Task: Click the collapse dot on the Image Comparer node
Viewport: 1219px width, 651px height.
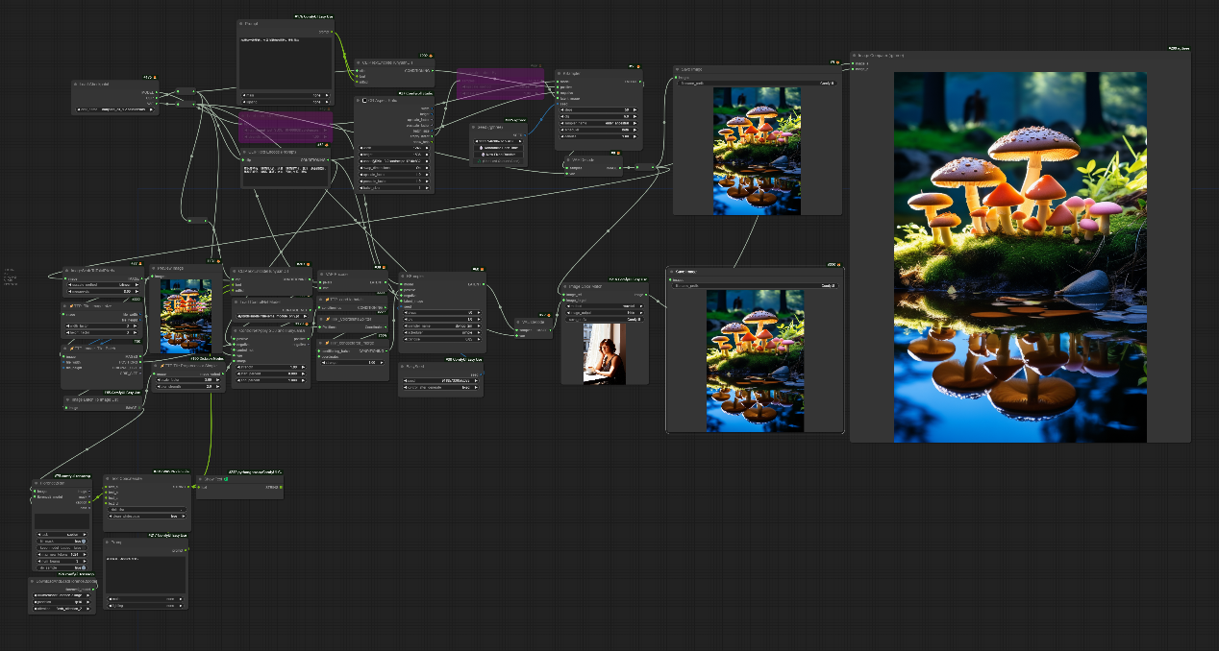Action: point(856,56)
